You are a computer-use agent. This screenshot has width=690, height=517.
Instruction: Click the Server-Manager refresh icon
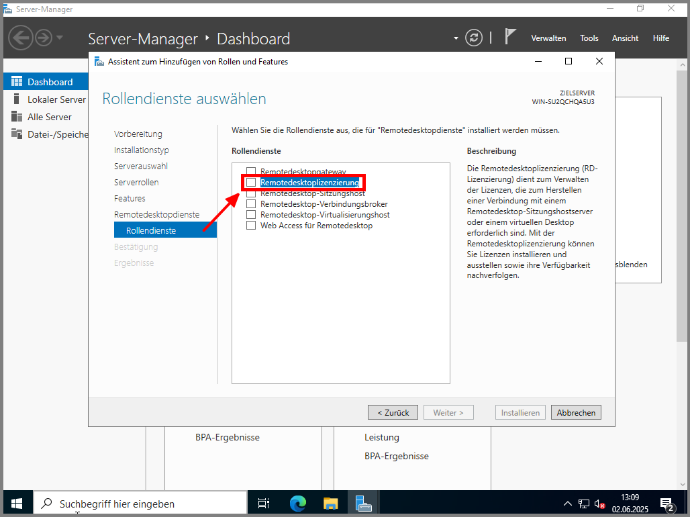[474, 38]
